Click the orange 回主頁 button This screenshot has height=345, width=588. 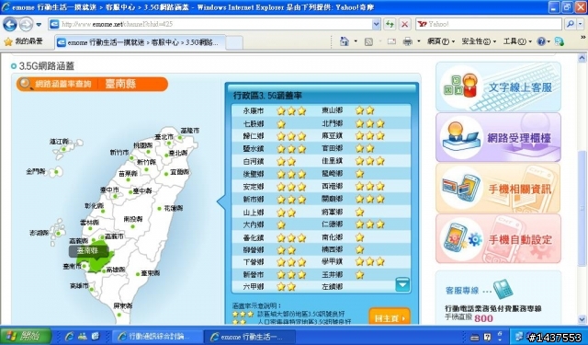[390, 317]
